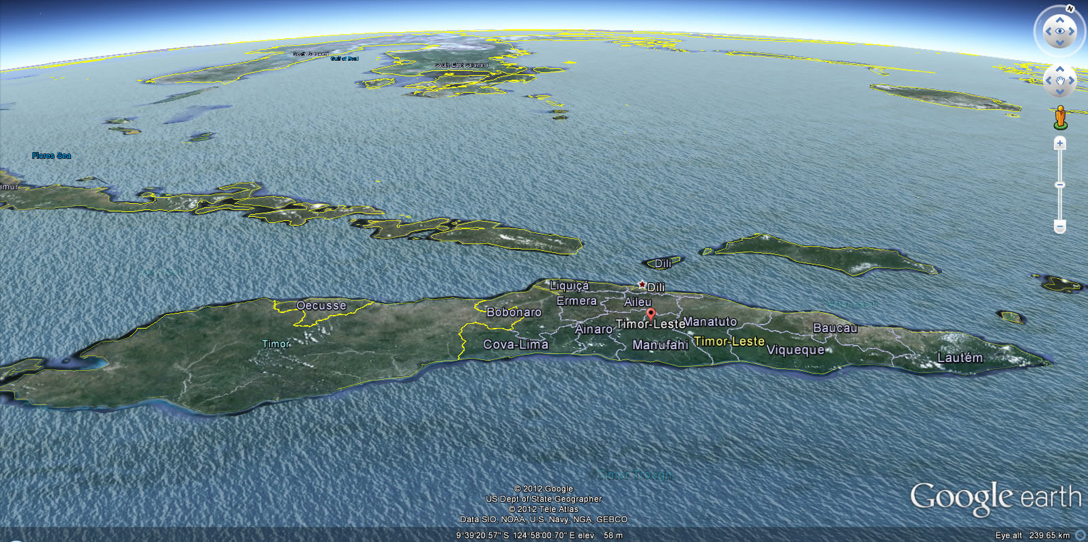Pan left with the hand control's left arrow
Image resolution: width=1088 pixels, height=542 pixels.
click(x=1048, y=80)
